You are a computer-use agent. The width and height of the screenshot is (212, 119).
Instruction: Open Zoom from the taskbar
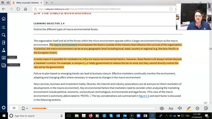[138, 116]
